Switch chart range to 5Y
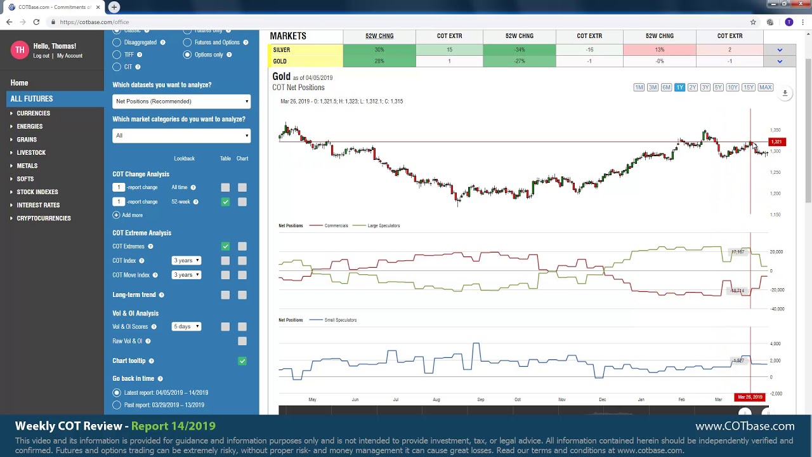Viewport: 812px width, 457px height. 718,88
